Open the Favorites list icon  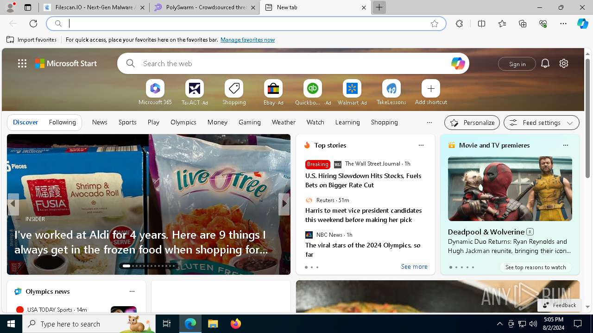(x=502, y=24)
